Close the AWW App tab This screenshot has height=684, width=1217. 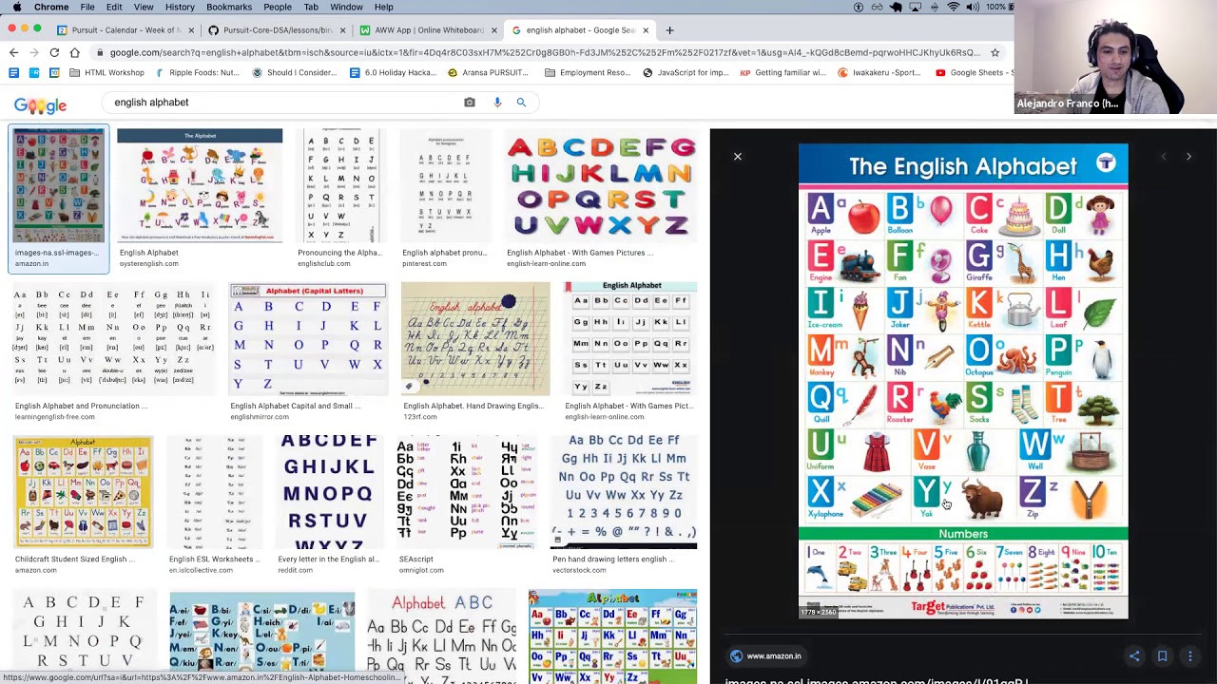[x=493, y=30]
